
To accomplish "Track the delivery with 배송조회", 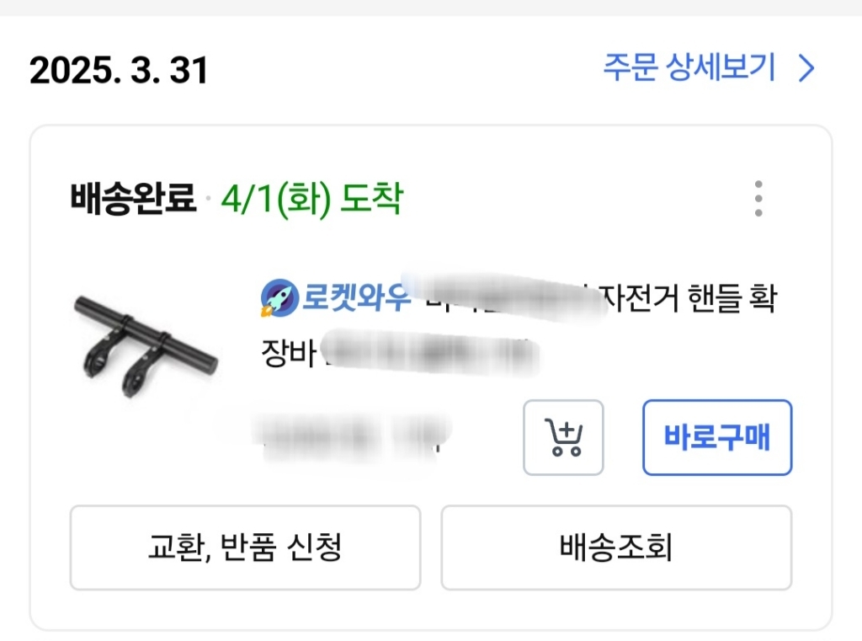I will (616, 548).
